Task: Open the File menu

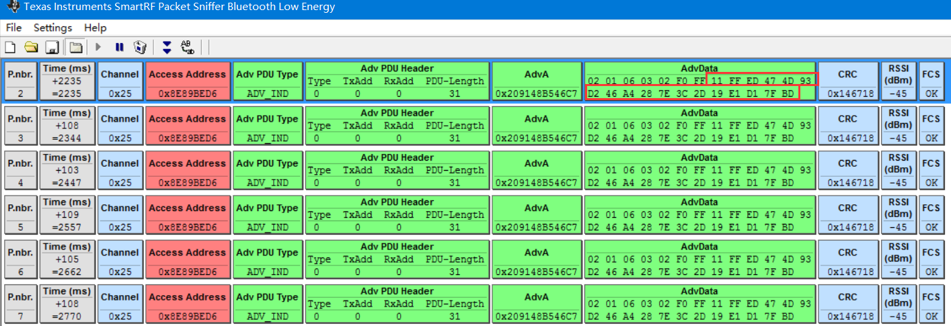Action: click(x=13, y=28)
